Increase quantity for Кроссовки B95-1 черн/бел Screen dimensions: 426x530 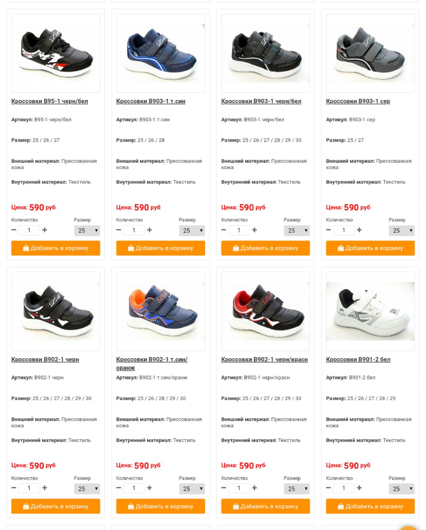click(x=45, y=230)
